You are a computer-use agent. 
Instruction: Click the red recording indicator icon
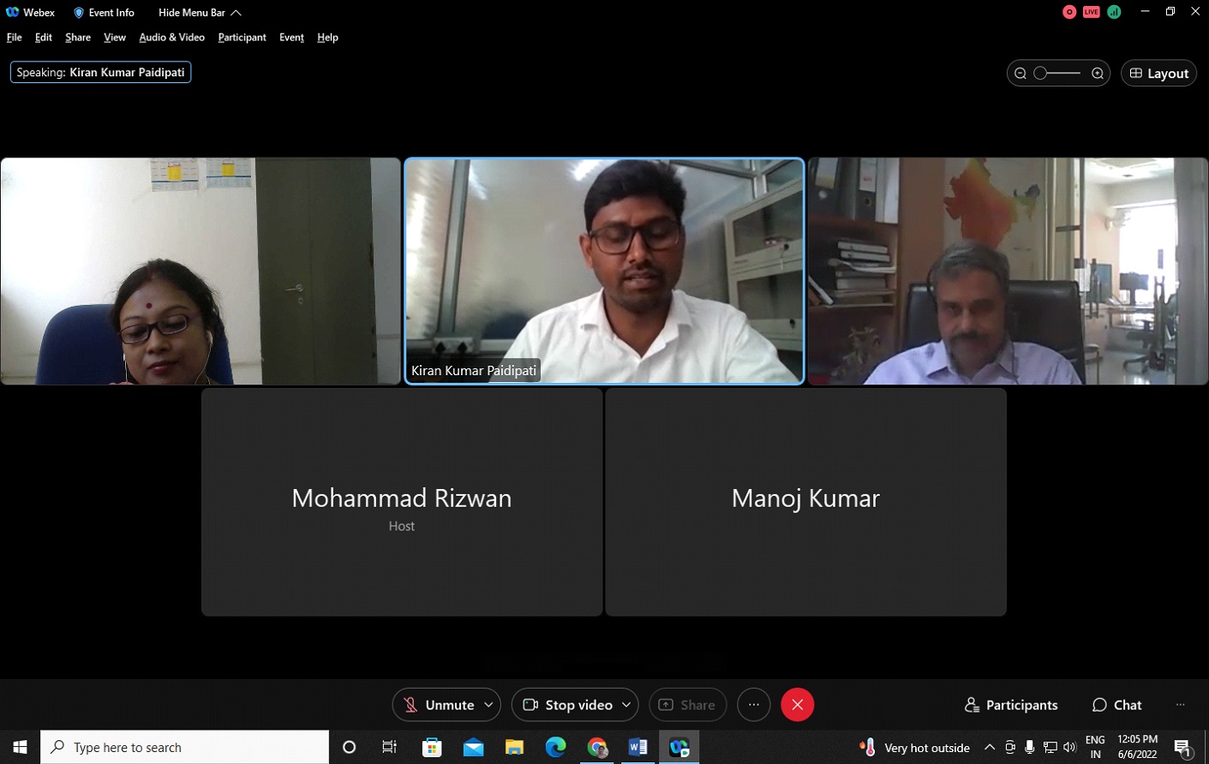(x=1069, y=12)
